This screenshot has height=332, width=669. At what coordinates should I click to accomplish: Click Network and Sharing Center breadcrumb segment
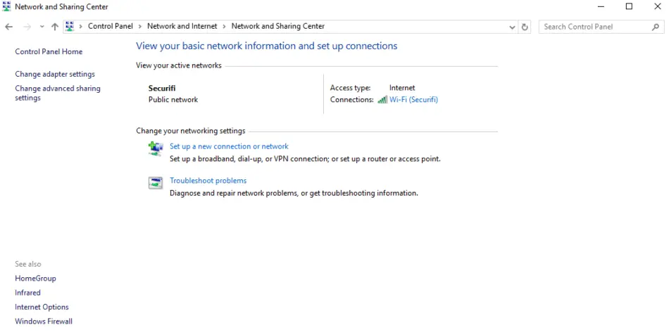(x=277, y=26)
